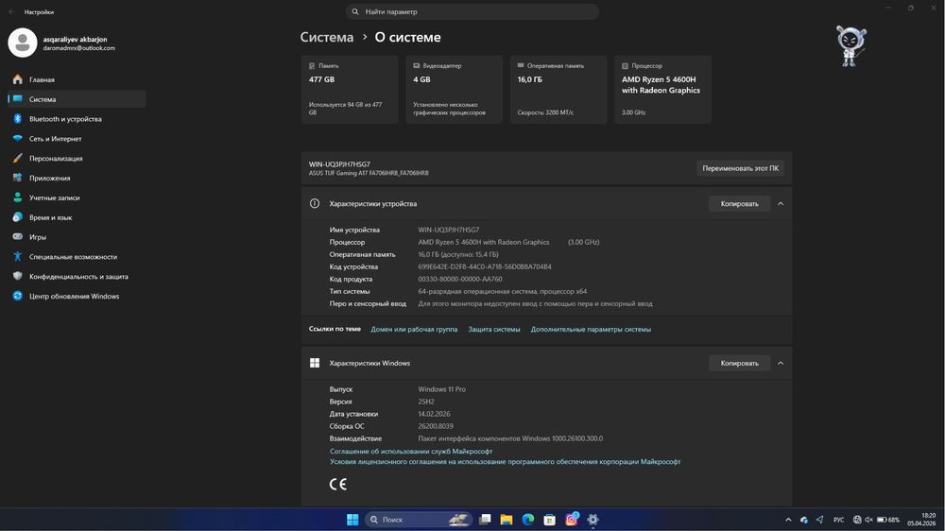Open the Приложения section
This screenshot has height=531, width=945.
[x=49, y=179]
